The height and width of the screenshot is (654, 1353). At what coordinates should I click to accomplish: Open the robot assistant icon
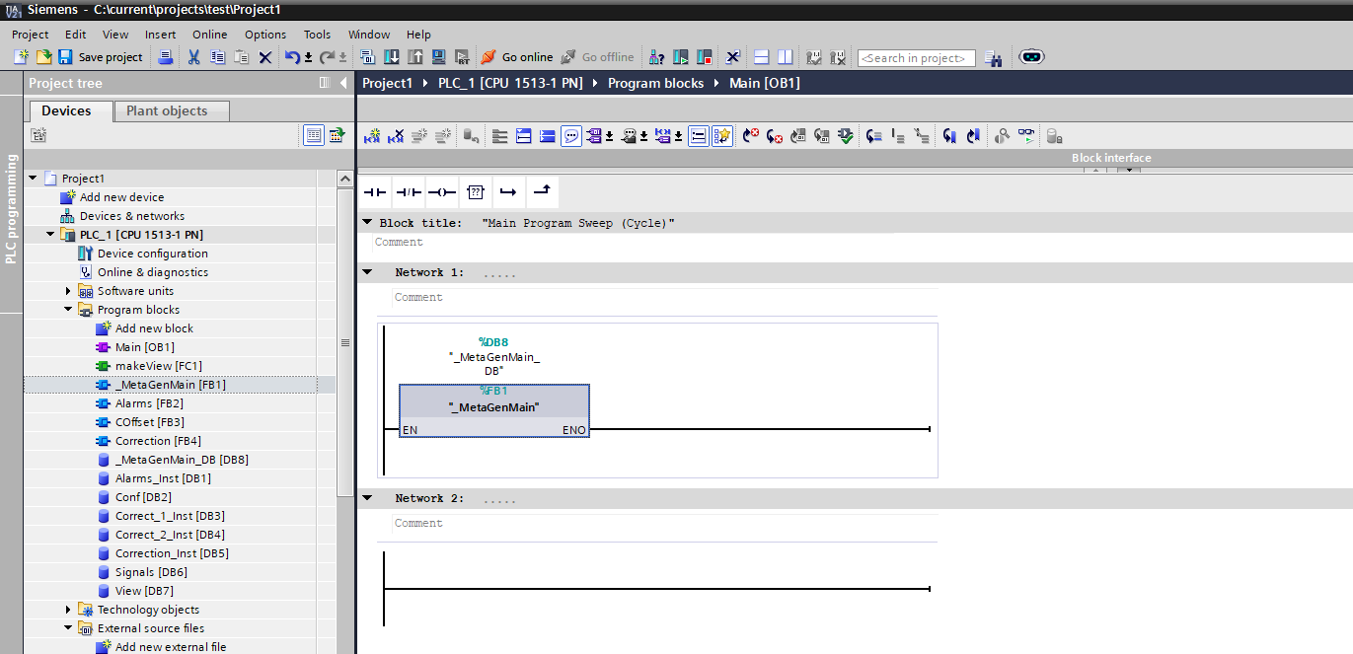(1031, 57)
